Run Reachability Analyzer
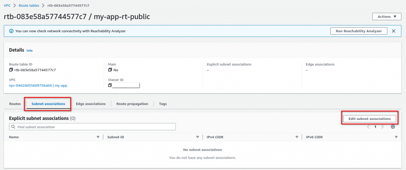The height and width of the screenshot is (170, 406). (x=358, y=31)
